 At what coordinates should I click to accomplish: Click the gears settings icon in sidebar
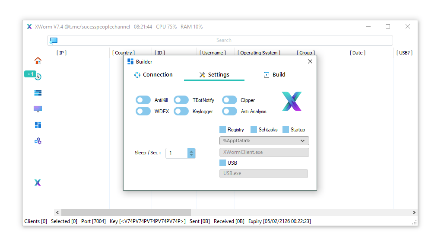pyautogui.click(x=38, y=140)
